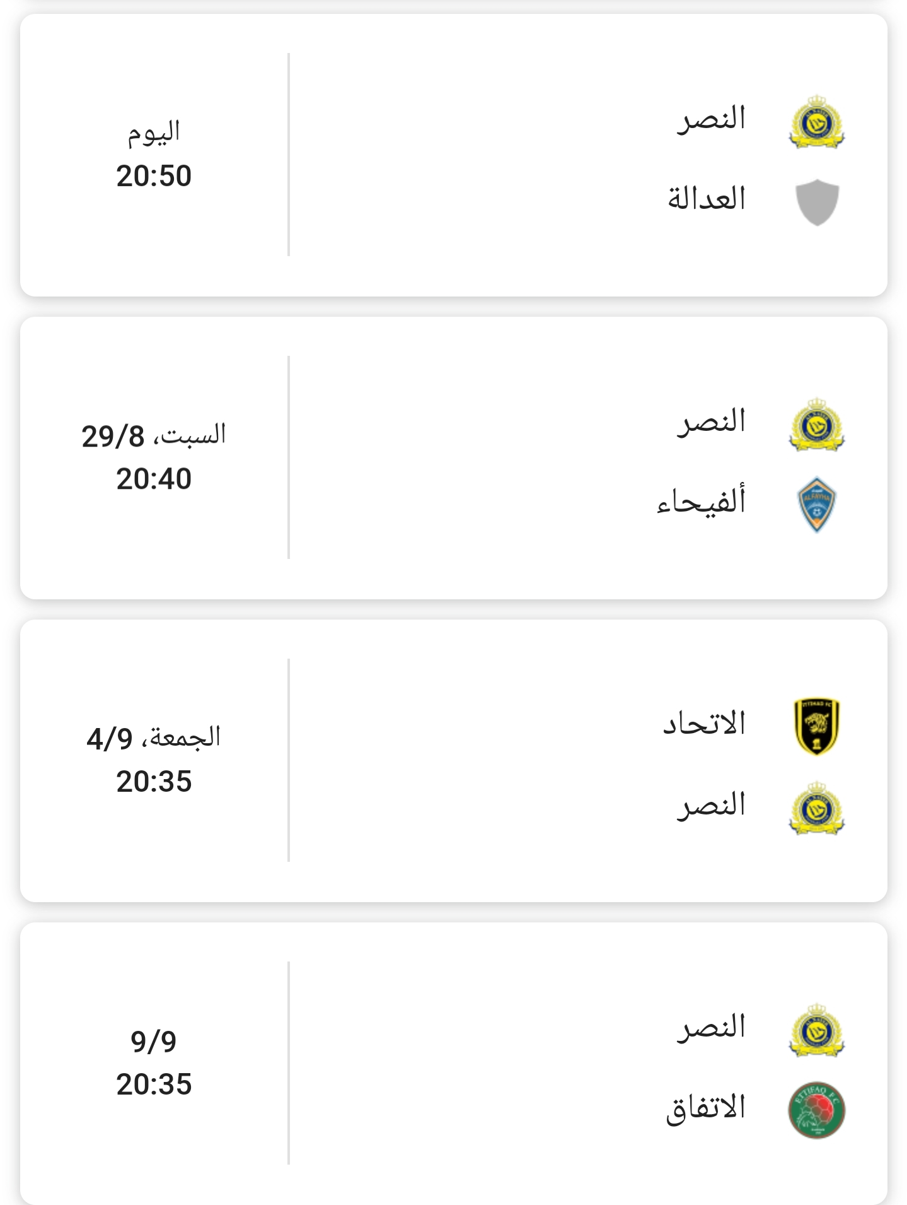Click the السبت 29/8 date label
The width and height of the screenshot is (907, 1205).
[154, 435]
